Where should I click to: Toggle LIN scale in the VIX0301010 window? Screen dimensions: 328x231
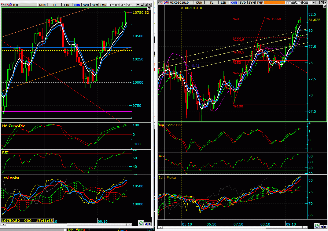click(x=223, y=2)
